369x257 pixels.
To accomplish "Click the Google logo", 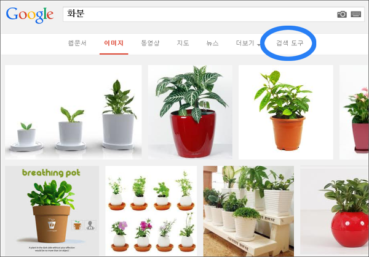I will (x=30, y=15).
